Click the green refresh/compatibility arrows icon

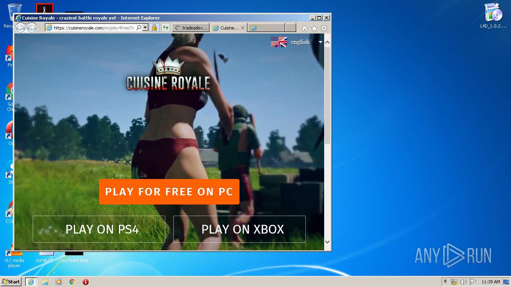pyautogui.click(x=165, y=28)
